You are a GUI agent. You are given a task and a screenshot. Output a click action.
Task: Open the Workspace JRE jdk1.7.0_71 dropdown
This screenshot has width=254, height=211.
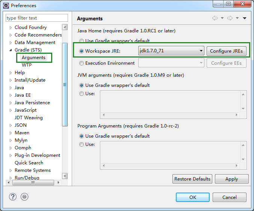tap(171, 51)
